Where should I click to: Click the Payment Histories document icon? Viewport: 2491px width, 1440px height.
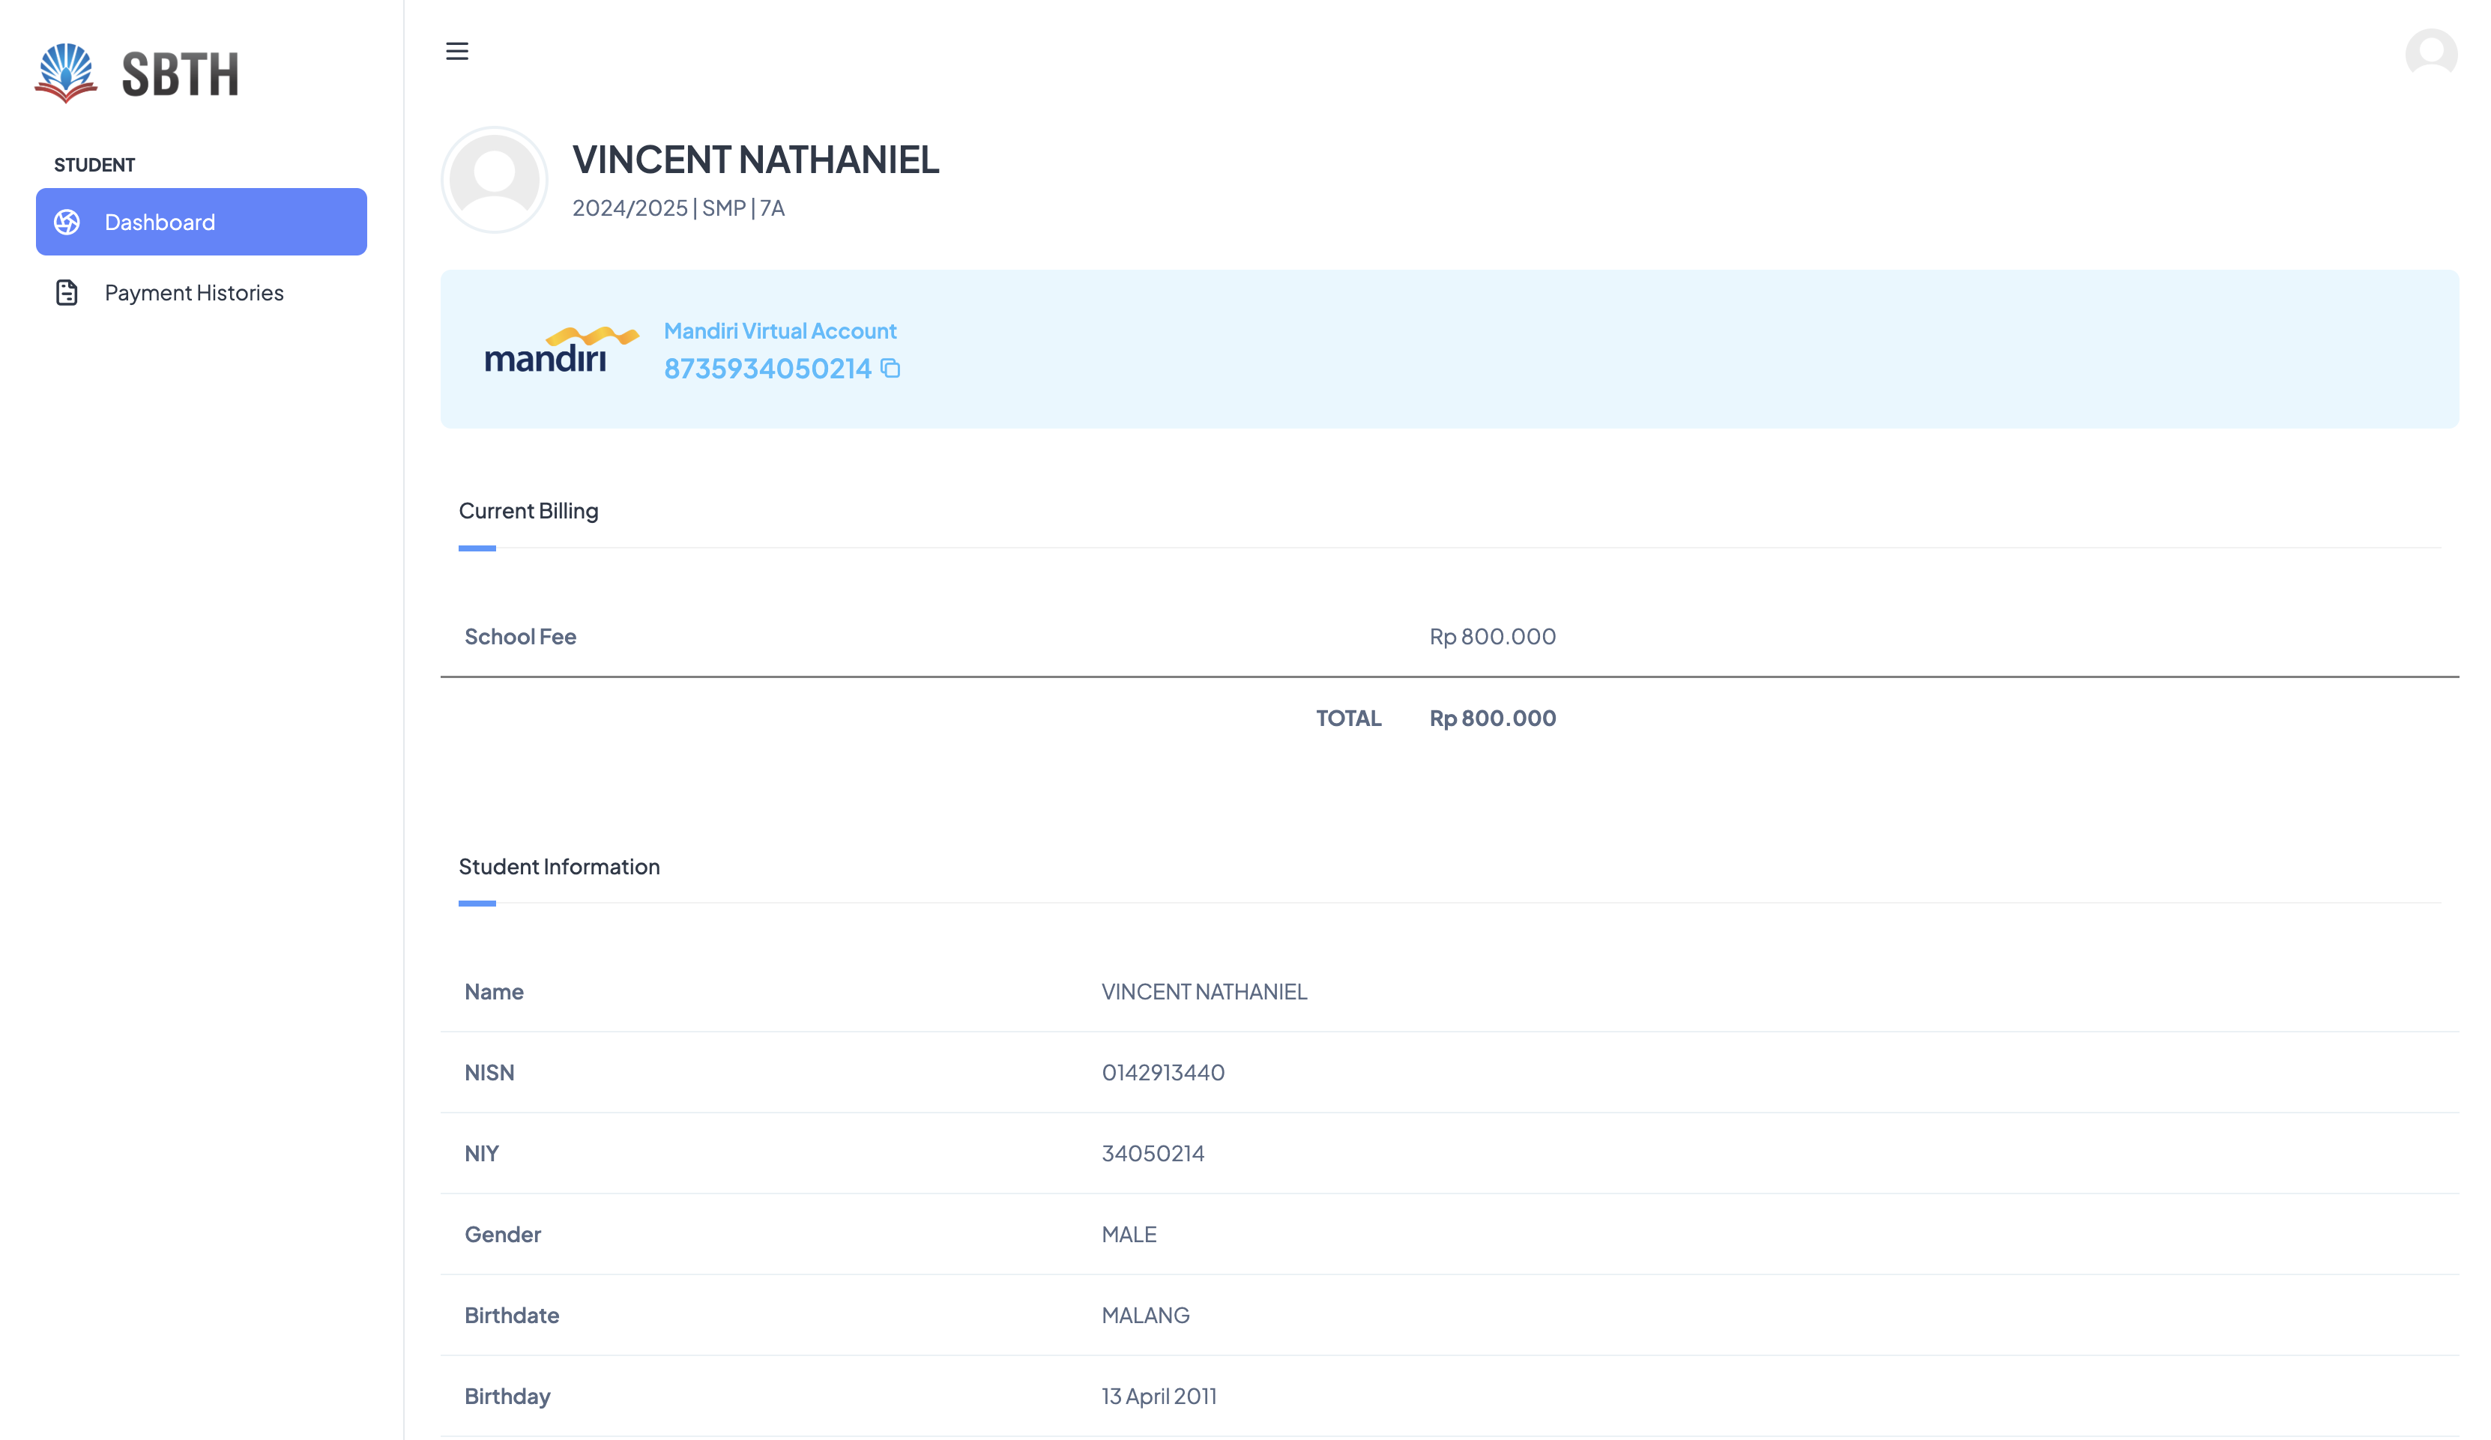click(67, 292)
